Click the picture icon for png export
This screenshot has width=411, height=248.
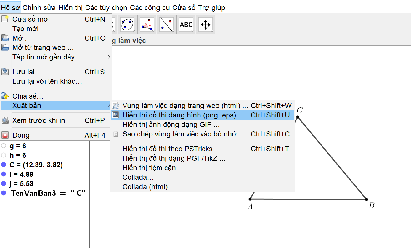[x=115, y=115]
